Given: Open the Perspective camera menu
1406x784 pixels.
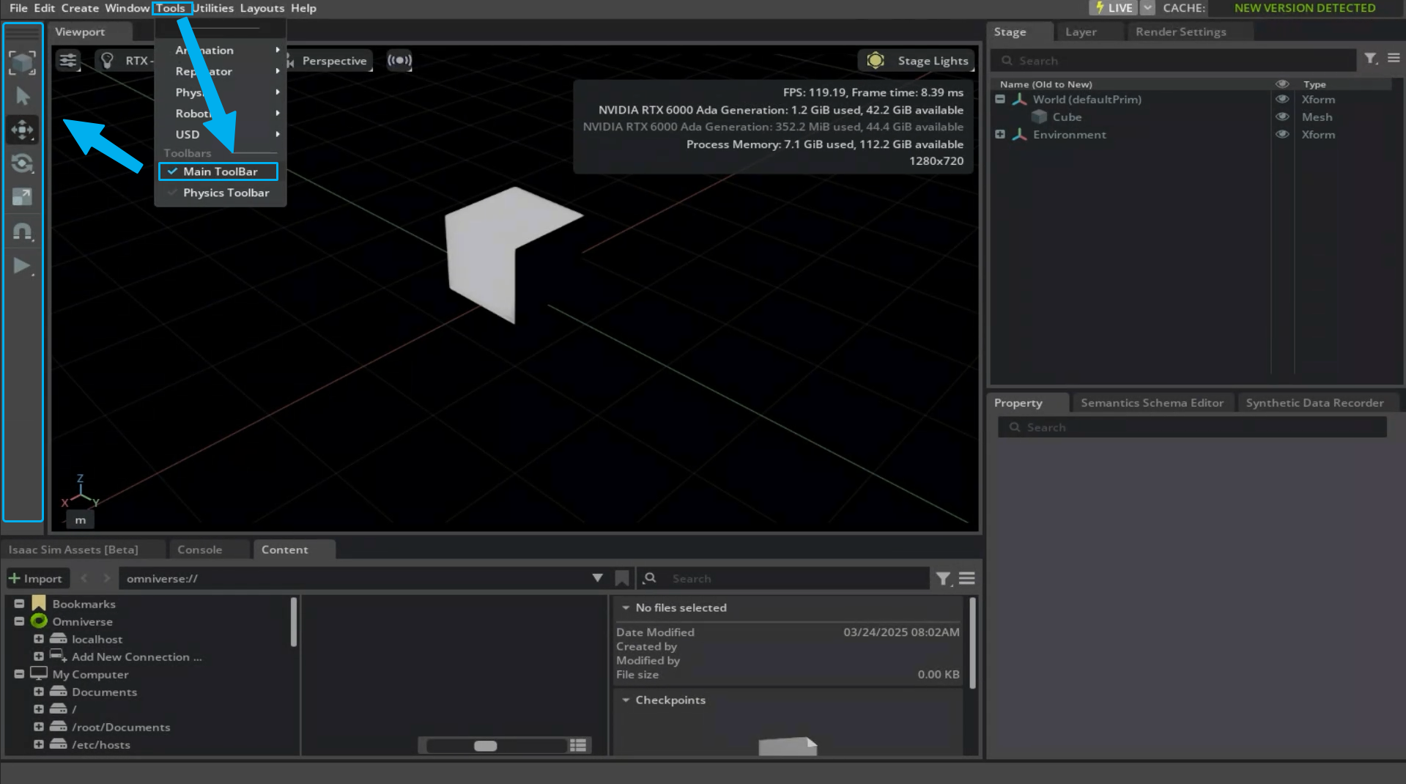Looking at the screenshot, I should click(x=334, y=61).
